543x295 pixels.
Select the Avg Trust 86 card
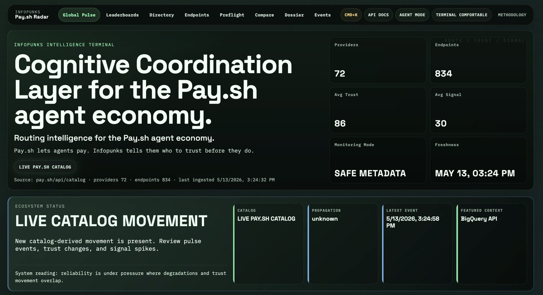click(x=378, y=110)
